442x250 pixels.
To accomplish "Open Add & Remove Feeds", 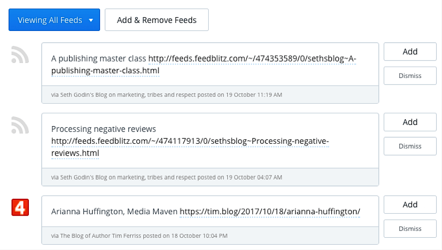I will tap(157, 20).
